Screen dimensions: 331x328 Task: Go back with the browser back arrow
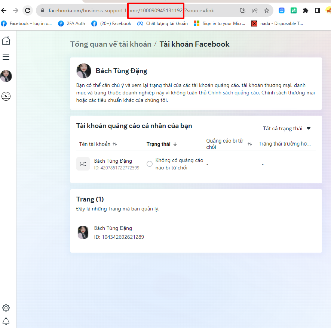tap(4, 10)
